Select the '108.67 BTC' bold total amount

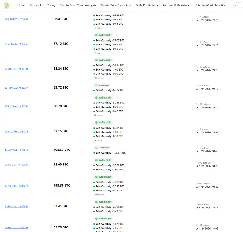(x=62, y=150)
